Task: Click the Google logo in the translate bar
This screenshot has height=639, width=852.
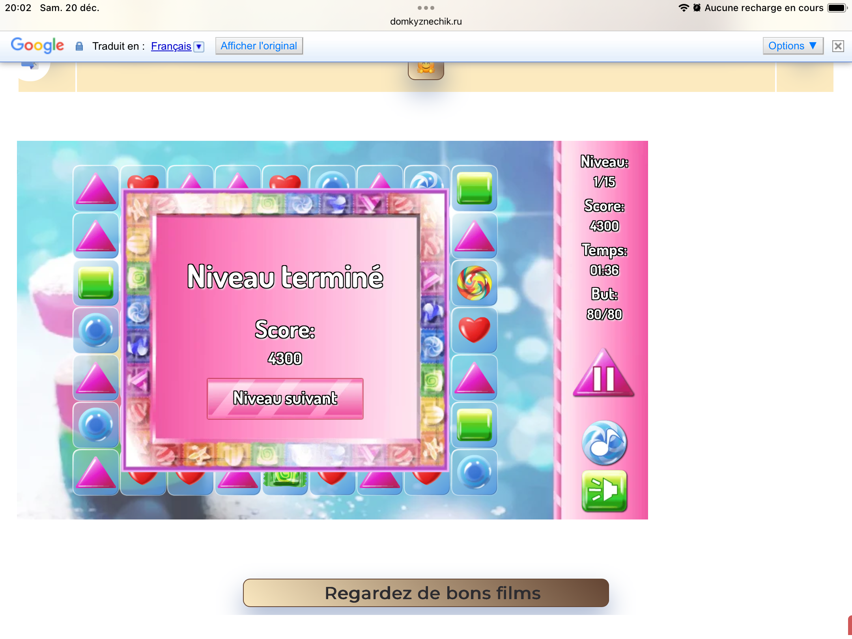Action: (x=37, y=45)
